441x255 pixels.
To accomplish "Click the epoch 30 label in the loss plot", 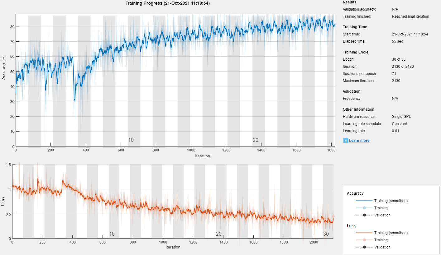I will 326,234.
